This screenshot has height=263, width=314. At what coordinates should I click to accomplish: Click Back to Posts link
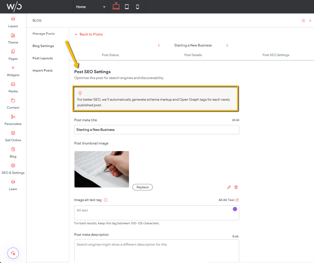[89, 34]
